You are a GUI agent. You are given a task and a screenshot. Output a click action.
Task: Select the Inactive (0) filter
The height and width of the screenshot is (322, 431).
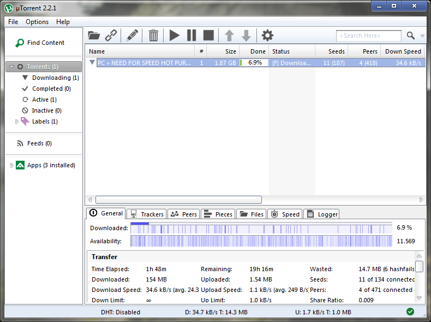coord(42,110)
